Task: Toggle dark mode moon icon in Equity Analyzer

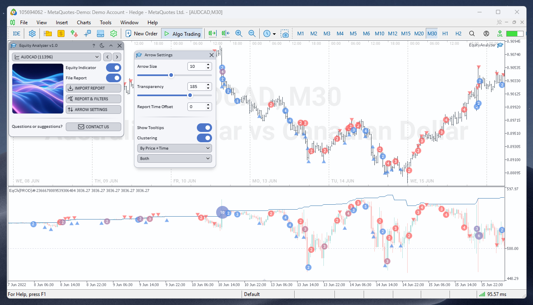Action: [102, 46]
